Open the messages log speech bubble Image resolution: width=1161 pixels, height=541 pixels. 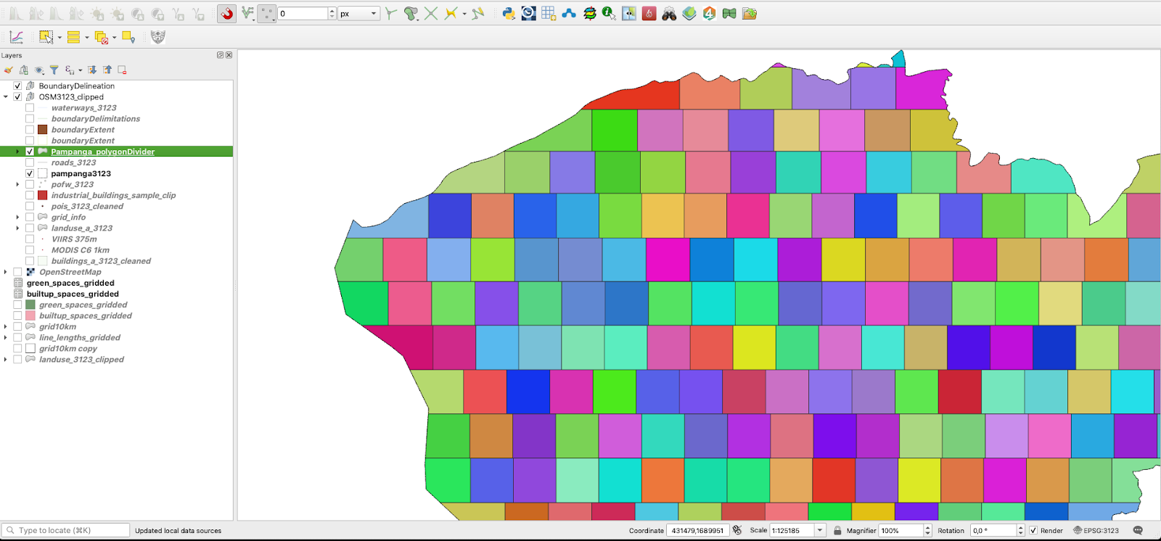tap(1138, 531)
